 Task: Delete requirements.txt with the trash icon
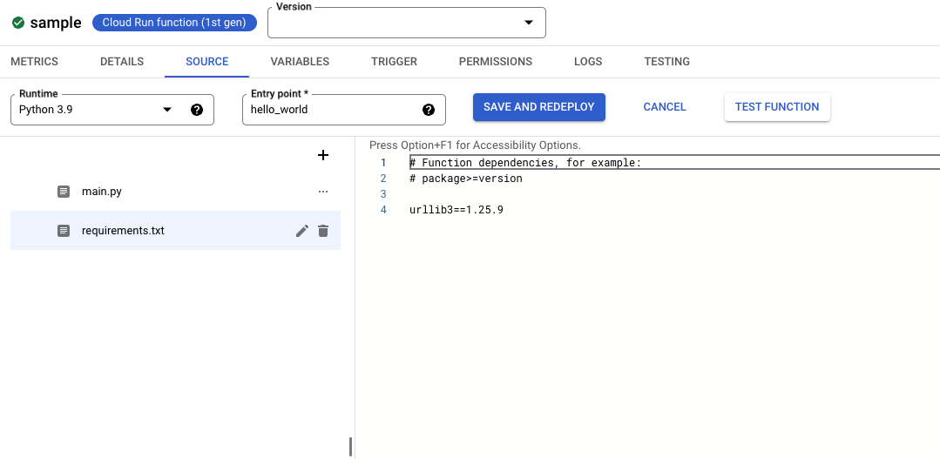323,231
